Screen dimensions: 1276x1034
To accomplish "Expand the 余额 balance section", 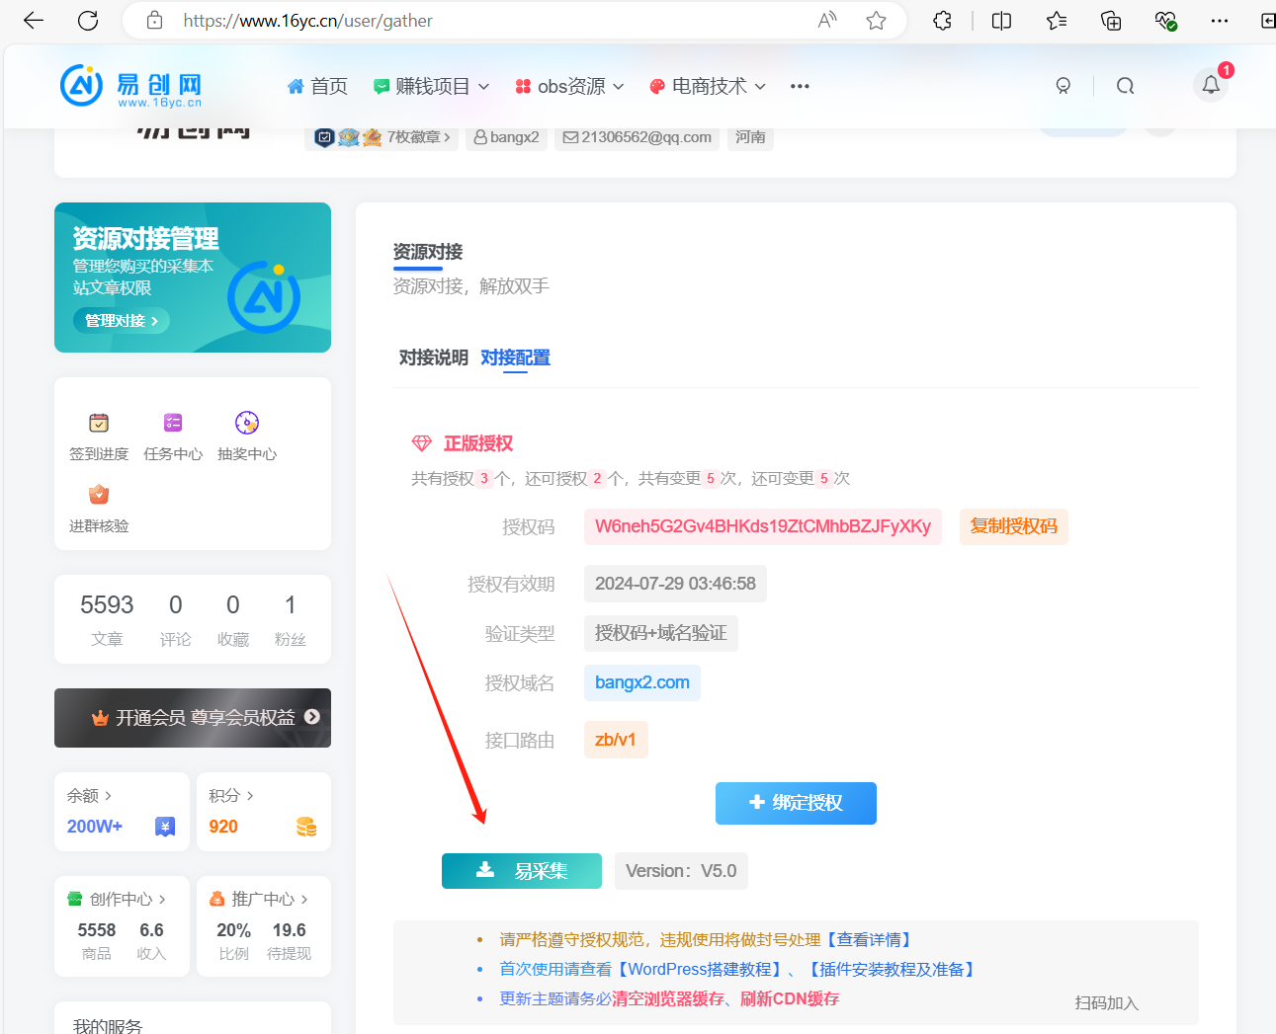I will (x=90, y=795).
